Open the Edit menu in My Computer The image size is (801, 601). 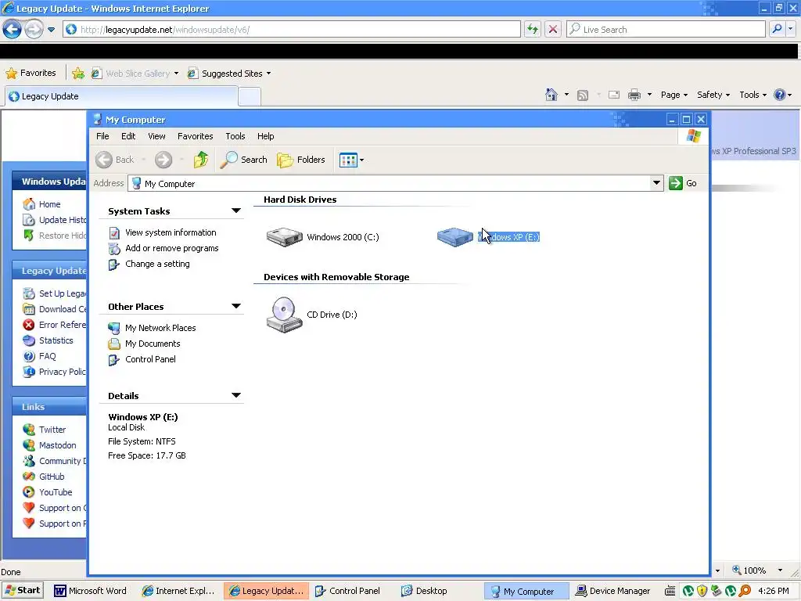[x=128, y=136]
